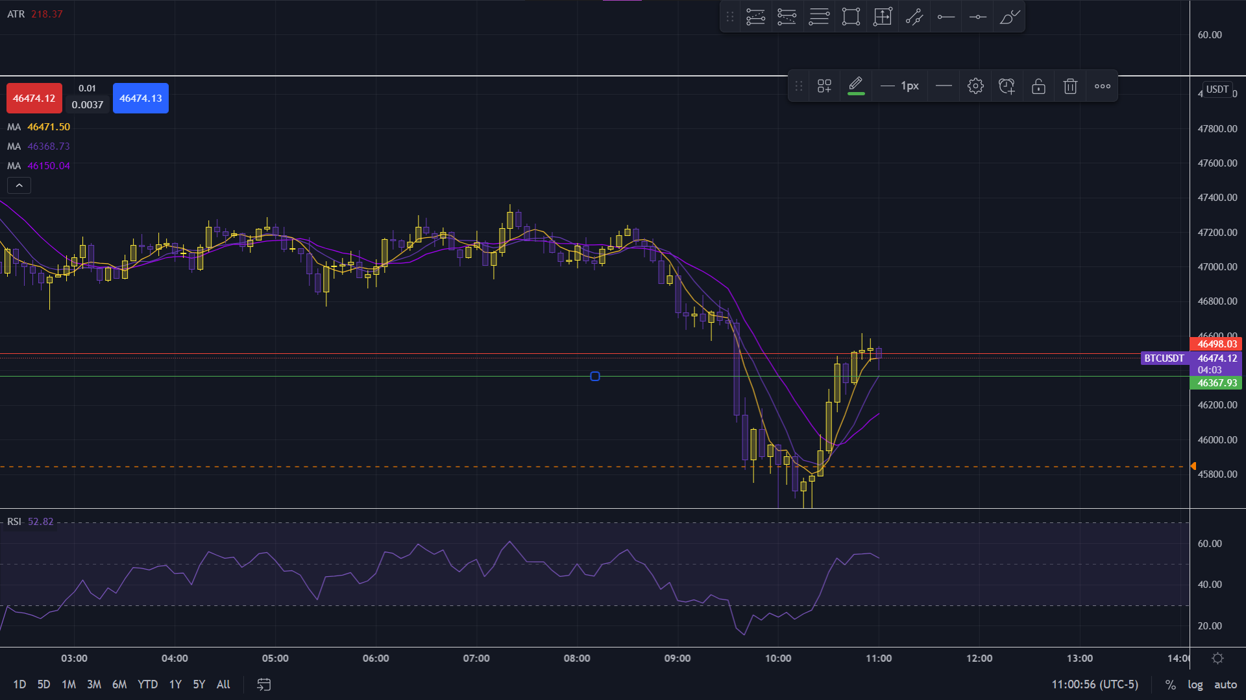Screen dimensions: 1246x700
Task: Click the order quantity field showing 0.01
Action: (88, 89)
